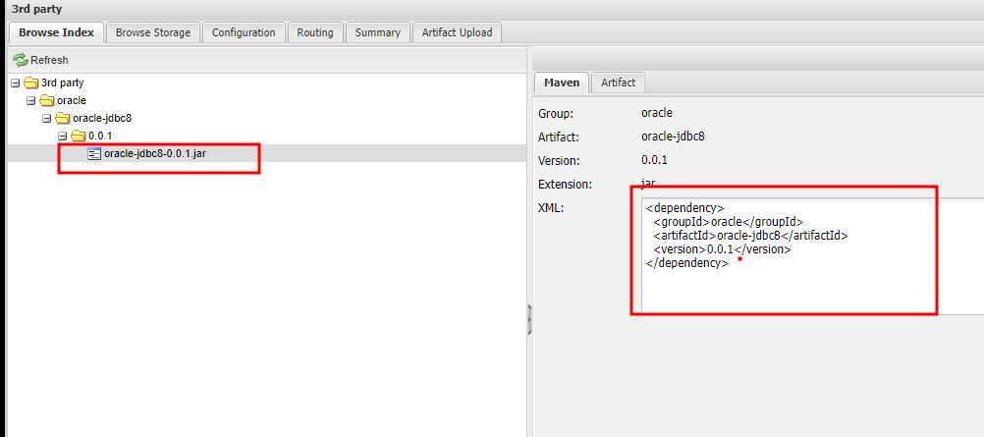Open the Configuration tab
The image size is (984, 437).
coord(244,32)
